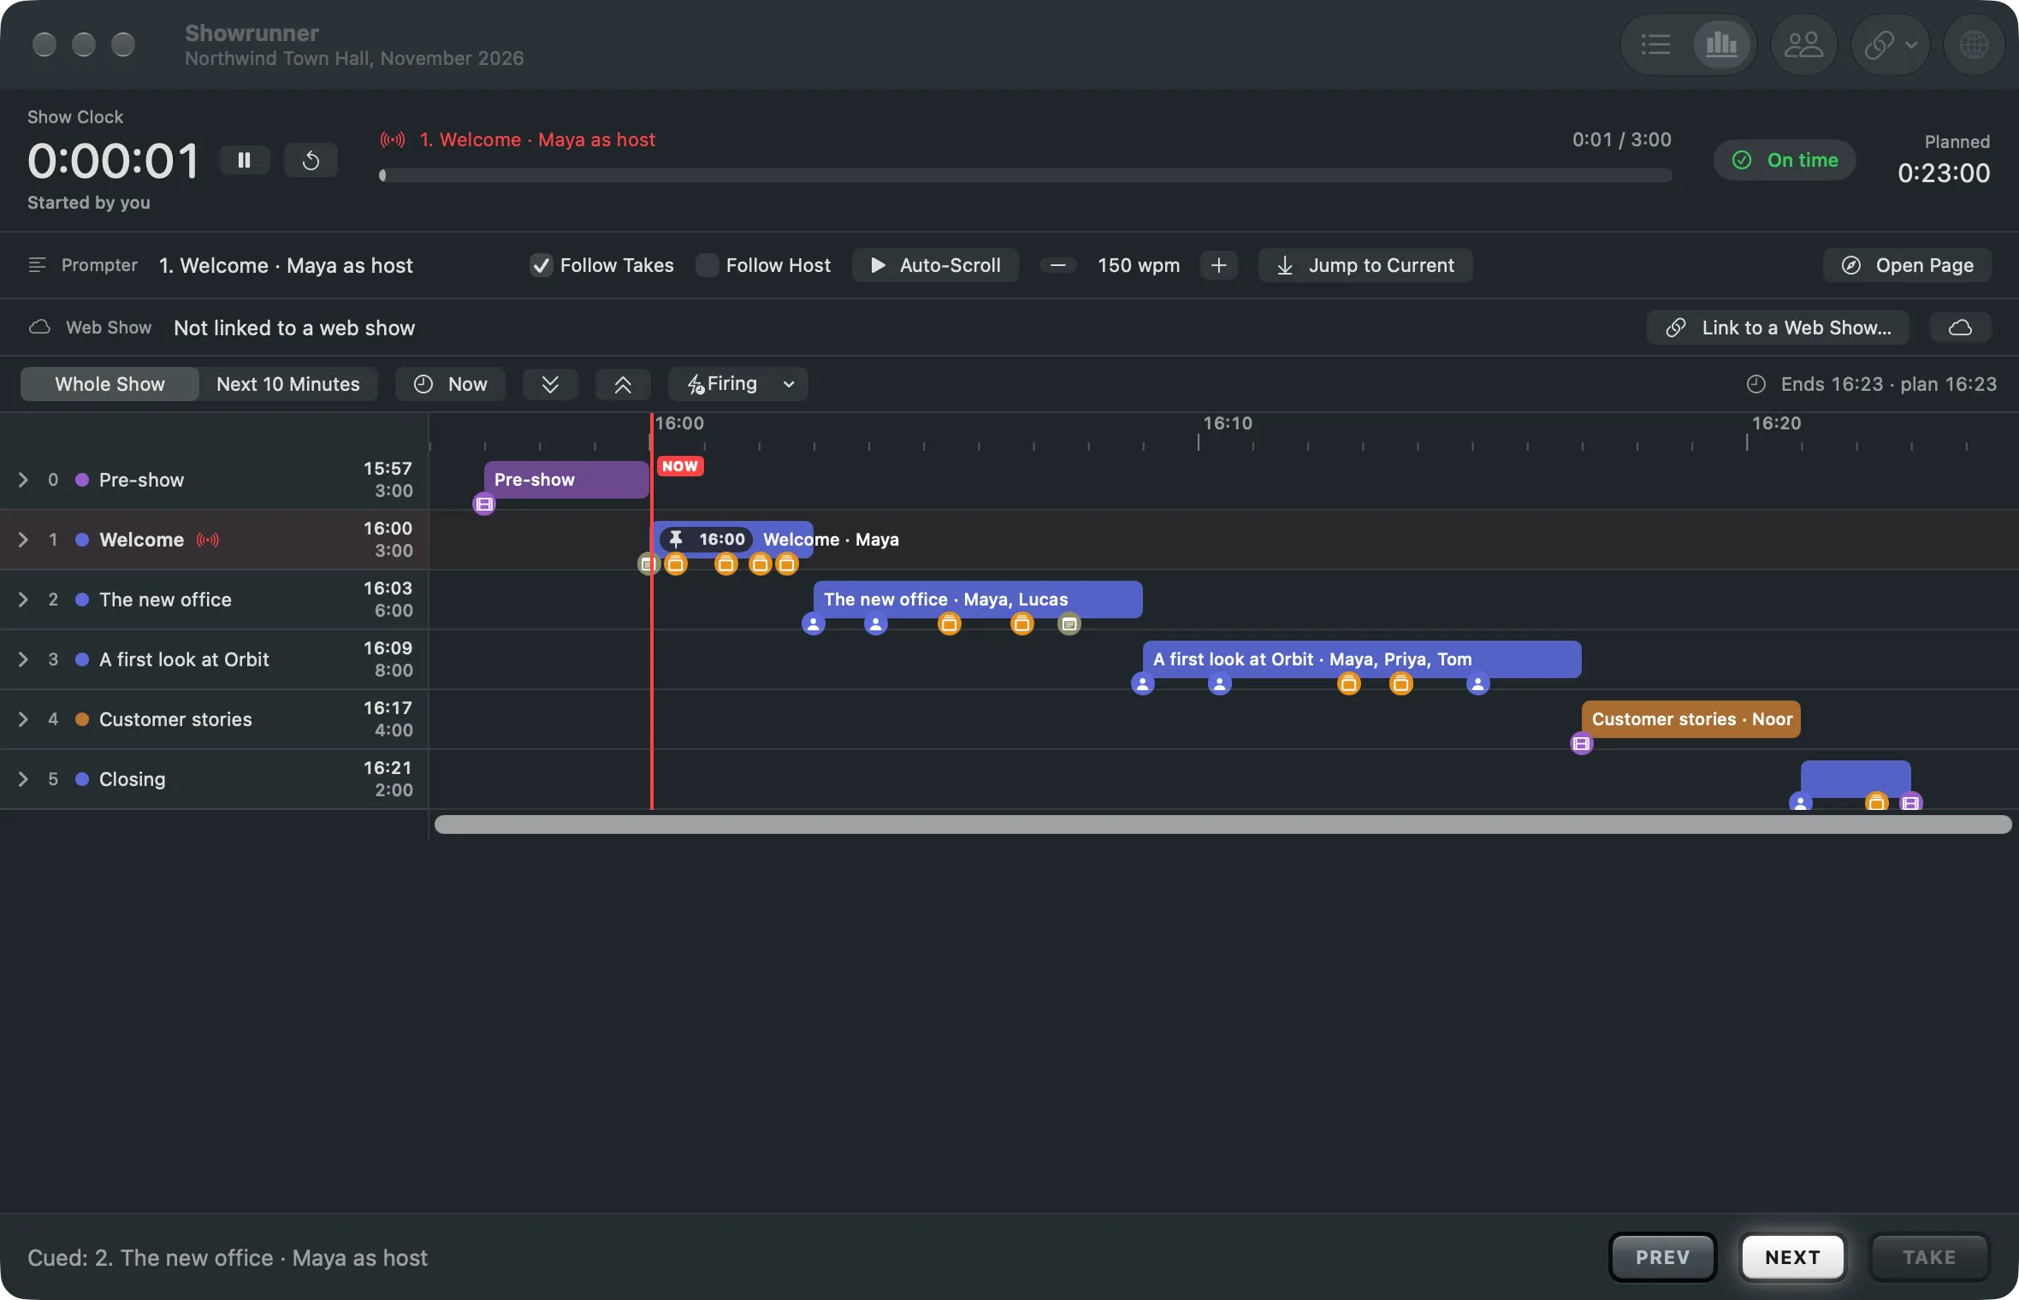Viewport: 2019px width, 1300px height.
Task: Click the Welcome segment progress bar
Action: (1026, 175)
